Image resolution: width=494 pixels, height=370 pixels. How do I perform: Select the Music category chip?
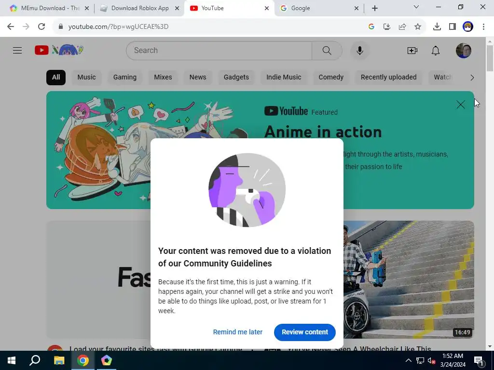pyautogui.click(x=86, y=78)
